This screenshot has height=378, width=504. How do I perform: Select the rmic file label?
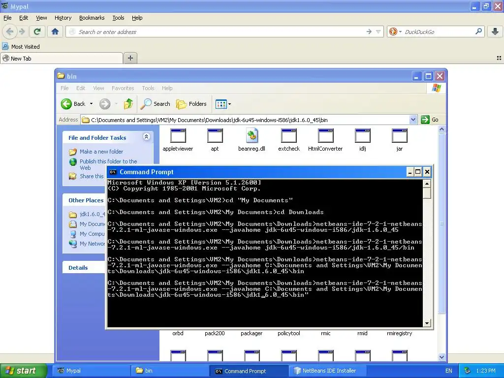click(x=326, y=333)
